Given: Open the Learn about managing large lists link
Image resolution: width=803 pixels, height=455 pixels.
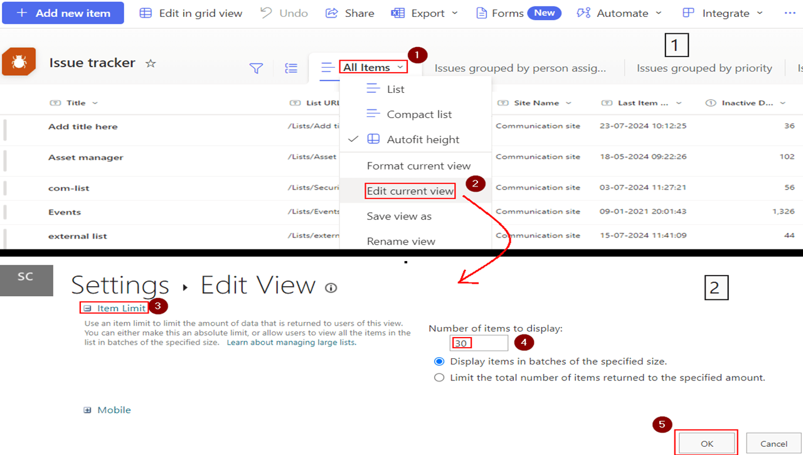Looking at the screenshot, I should [x=290, y=342].
